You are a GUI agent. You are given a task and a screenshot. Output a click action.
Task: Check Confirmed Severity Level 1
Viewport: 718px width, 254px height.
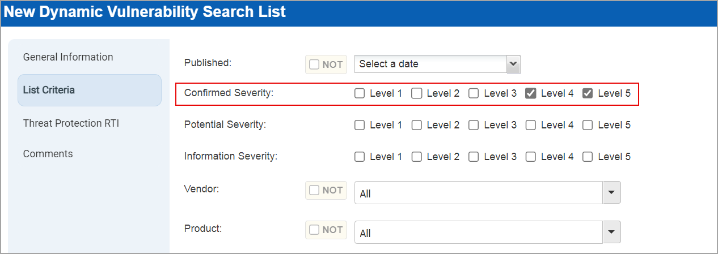point(360,94)
